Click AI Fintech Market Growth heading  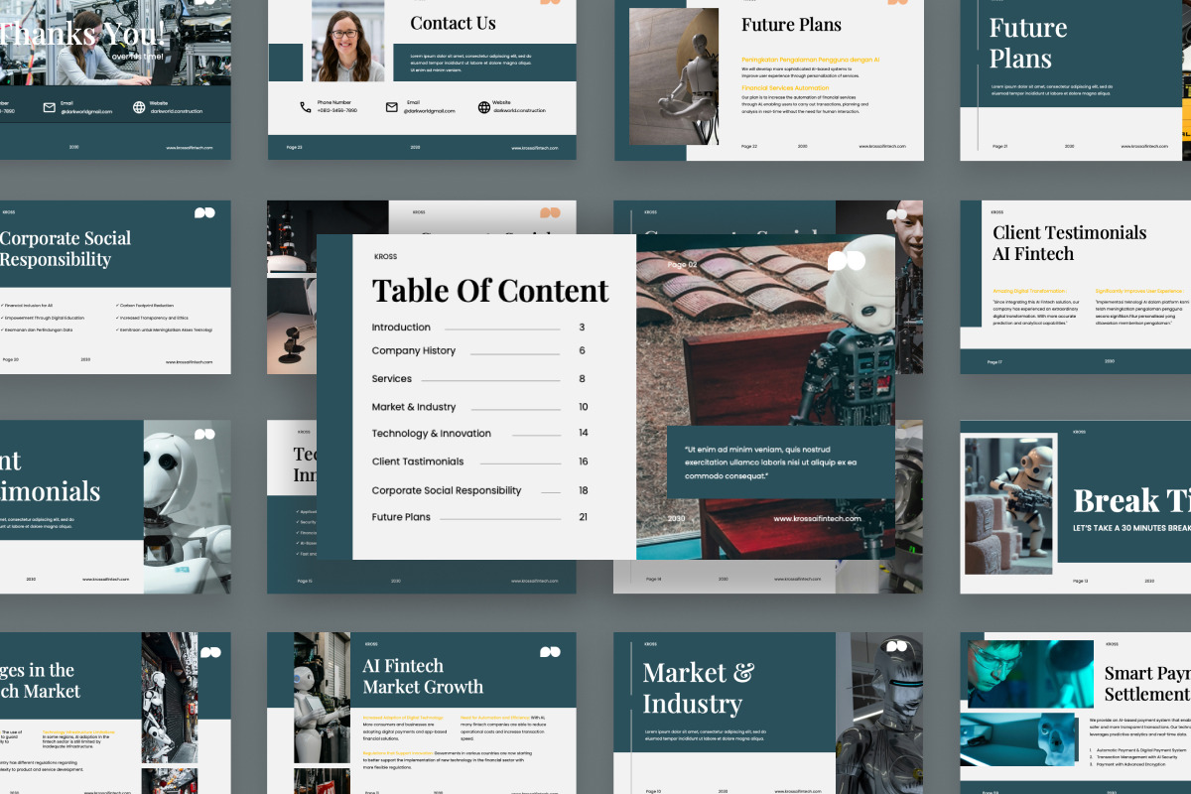click(x=423, y=676)
